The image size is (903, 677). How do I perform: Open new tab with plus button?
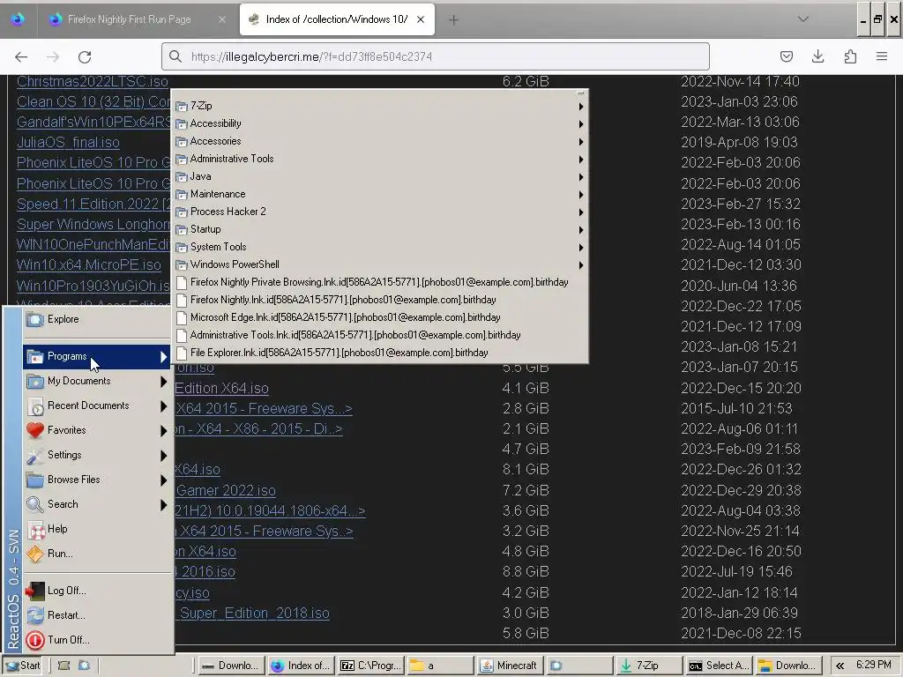tap(454, 19)
